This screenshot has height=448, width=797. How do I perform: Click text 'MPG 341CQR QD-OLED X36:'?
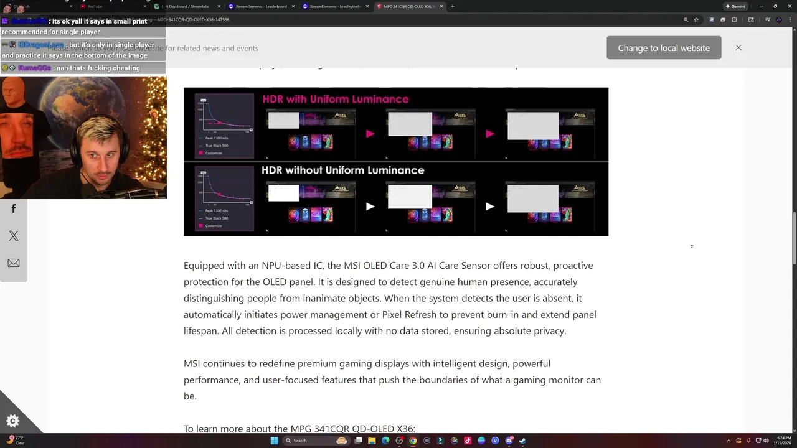tap(353, 429)
